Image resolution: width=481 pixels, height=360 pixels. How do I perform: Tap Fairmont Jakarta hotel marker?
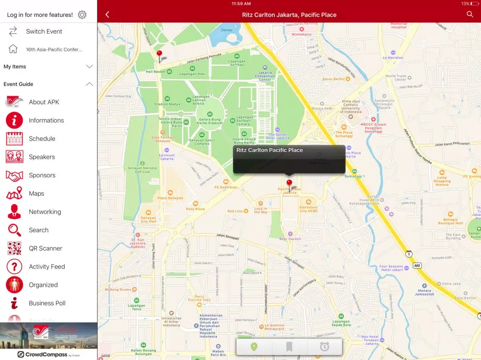tap(166, 150)
